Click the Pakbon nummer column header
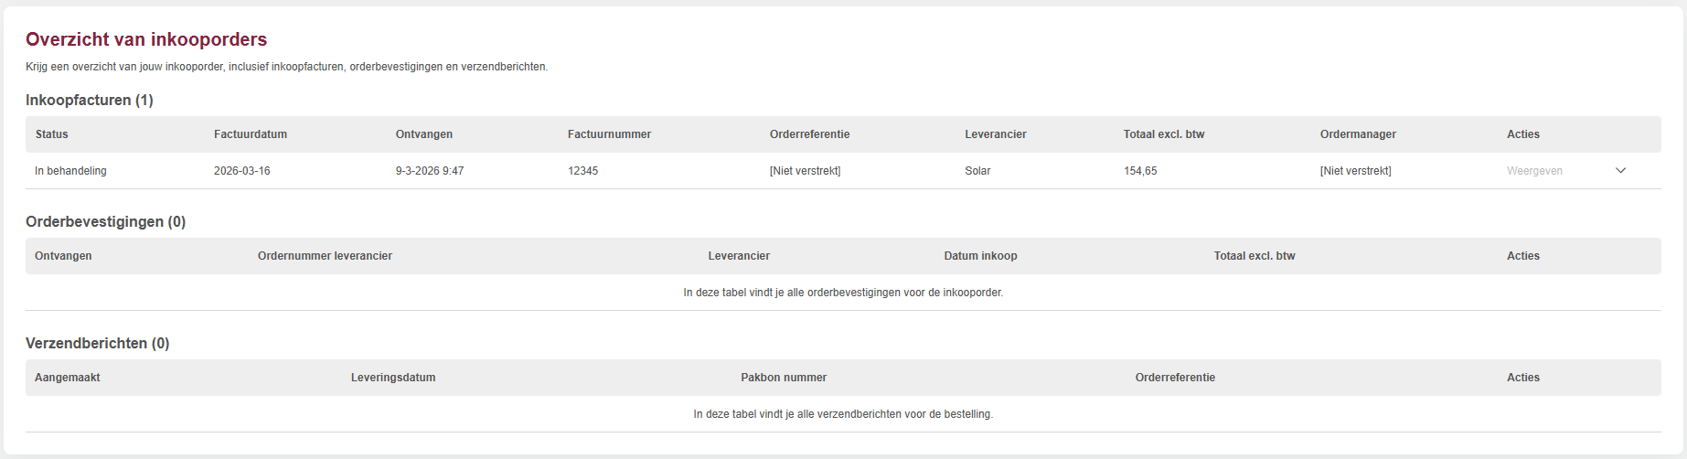Screen dimensions: 1687x459 784,378
